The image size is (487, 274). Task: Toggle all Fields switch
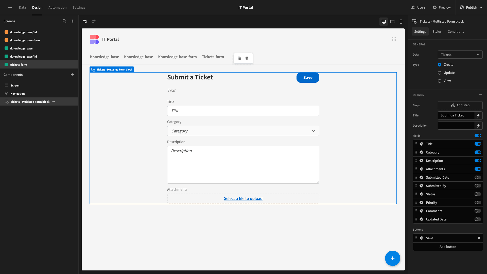[x=478, y=135]
